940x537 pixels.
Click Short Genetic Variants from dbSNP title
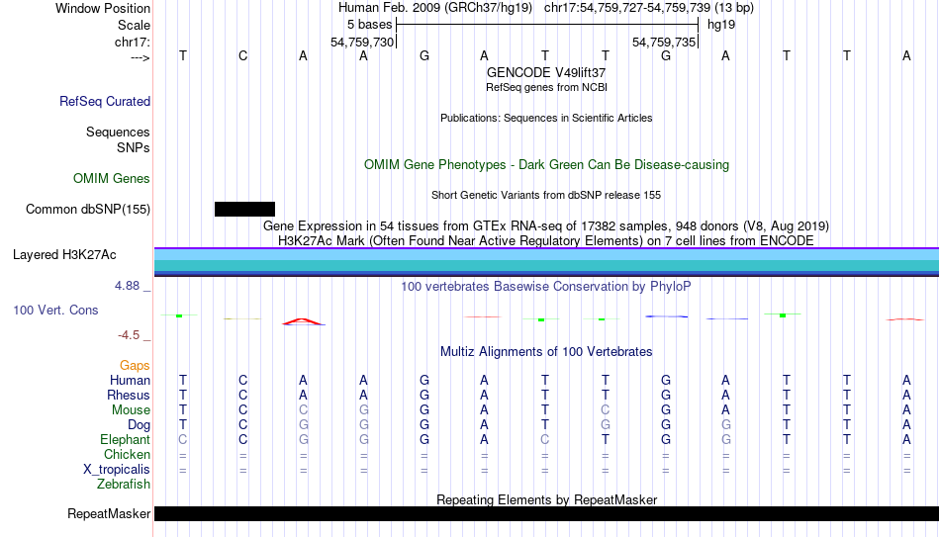(546, 196)
